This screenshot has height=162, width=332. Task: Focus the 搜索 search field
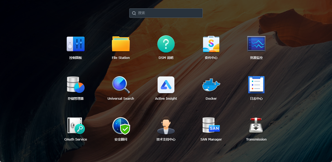click(166, 13)
